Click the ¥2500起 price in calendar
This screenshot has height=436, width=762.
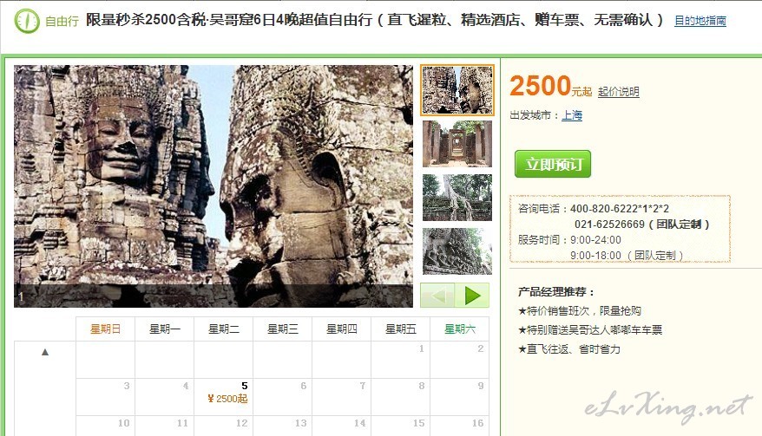(x=227, y=399)
